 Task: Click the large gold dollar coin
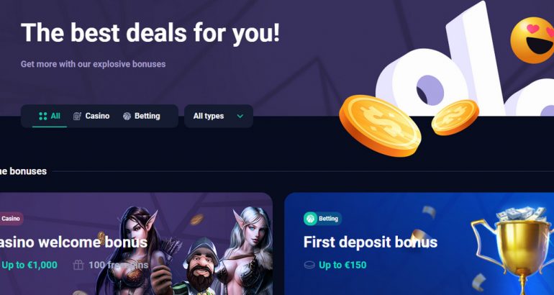[x=380, y=125]
